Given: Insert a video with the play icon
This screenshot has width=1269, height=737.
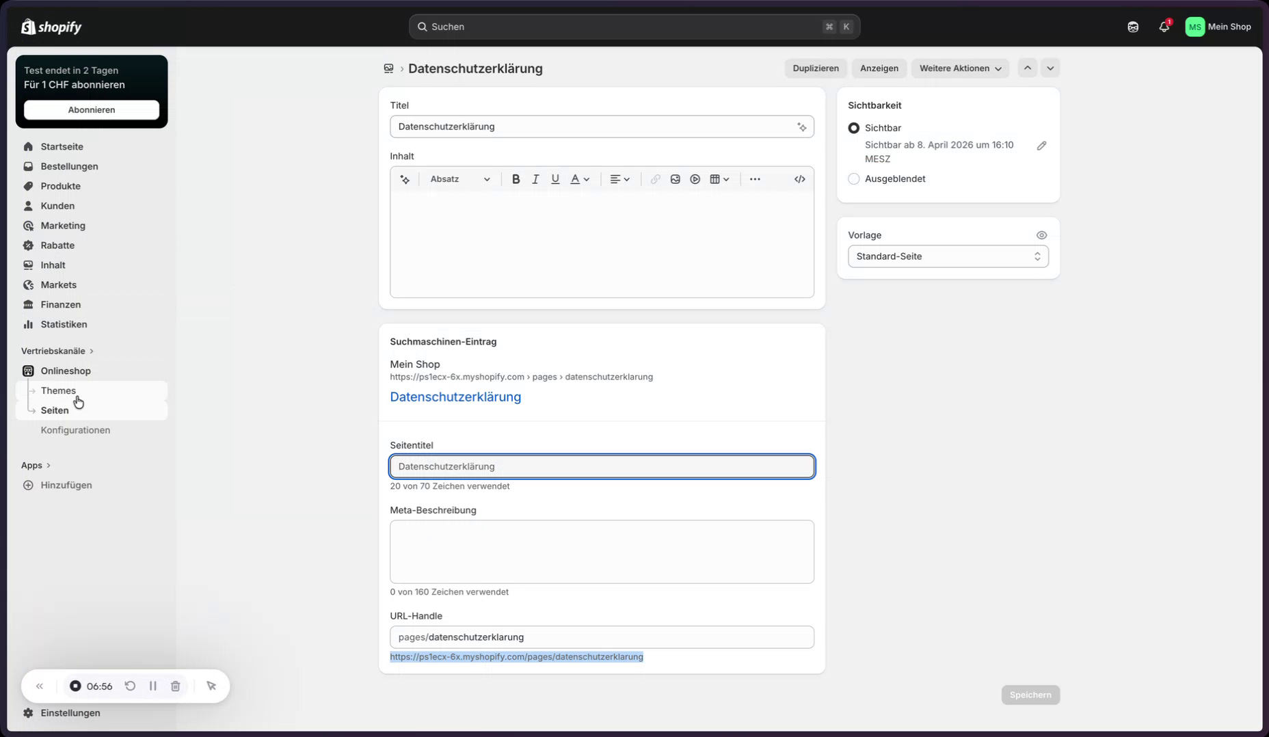Looking at the screenshot, I should coord(695,179).
